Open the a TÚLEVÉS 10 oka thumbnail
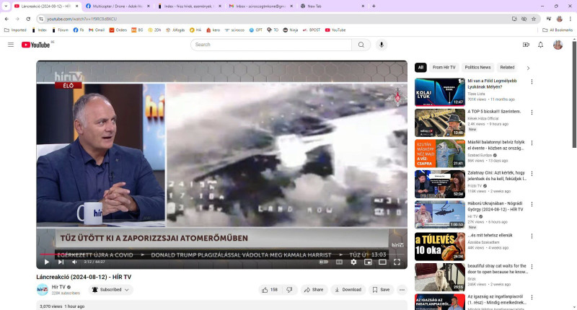Image resolution: width=577 pixels, height=310 pixels. (440, 247)
